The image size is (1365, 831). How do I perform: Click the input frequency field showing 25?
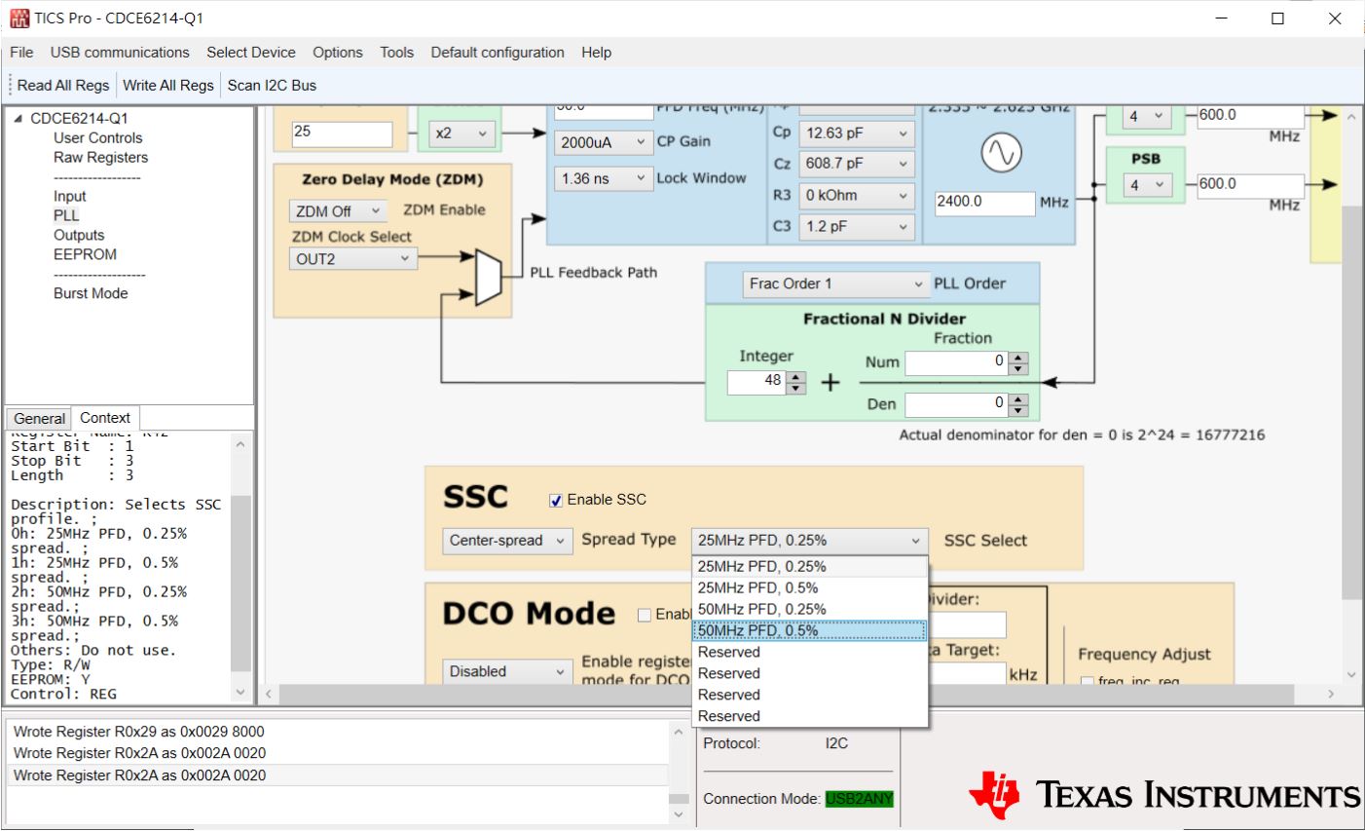(342, 133)
